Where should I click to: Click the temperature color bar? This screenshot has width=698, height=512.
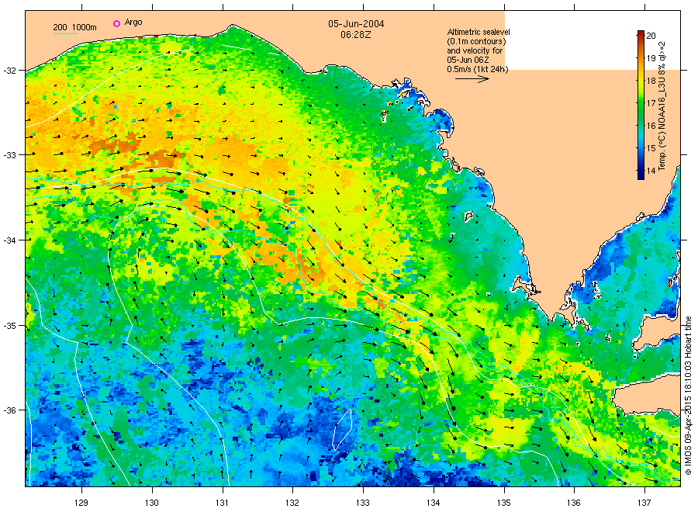click(x=641, y=105)
